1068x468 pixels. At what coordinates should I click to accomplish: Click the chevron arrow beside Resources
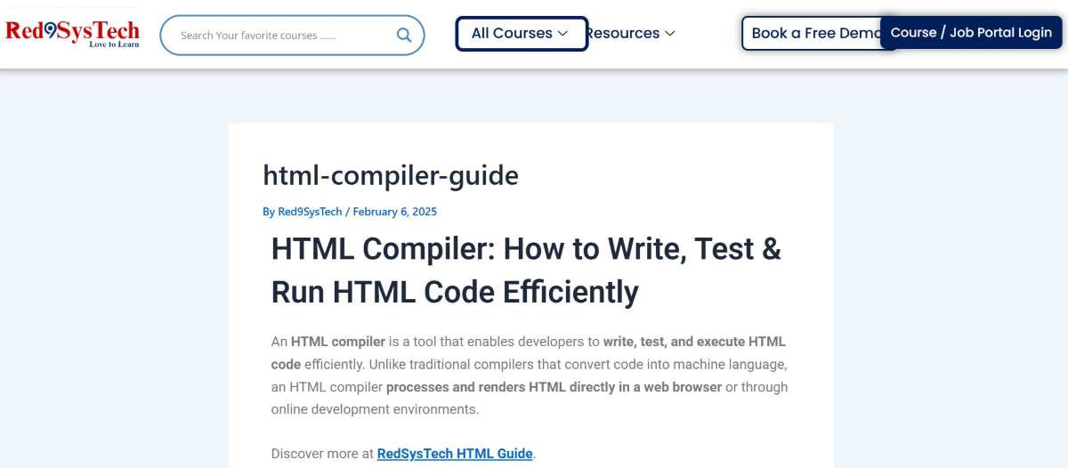[x=670, y=34]
